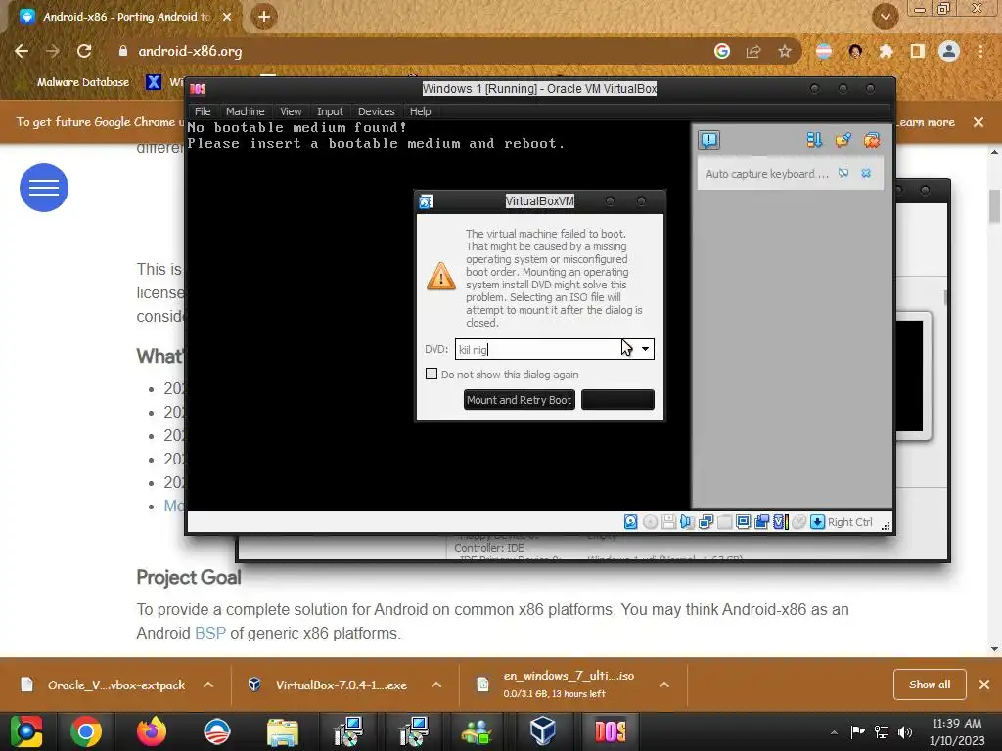Open the hard disk activity indicator in VM status bar

tap(630, 522)
